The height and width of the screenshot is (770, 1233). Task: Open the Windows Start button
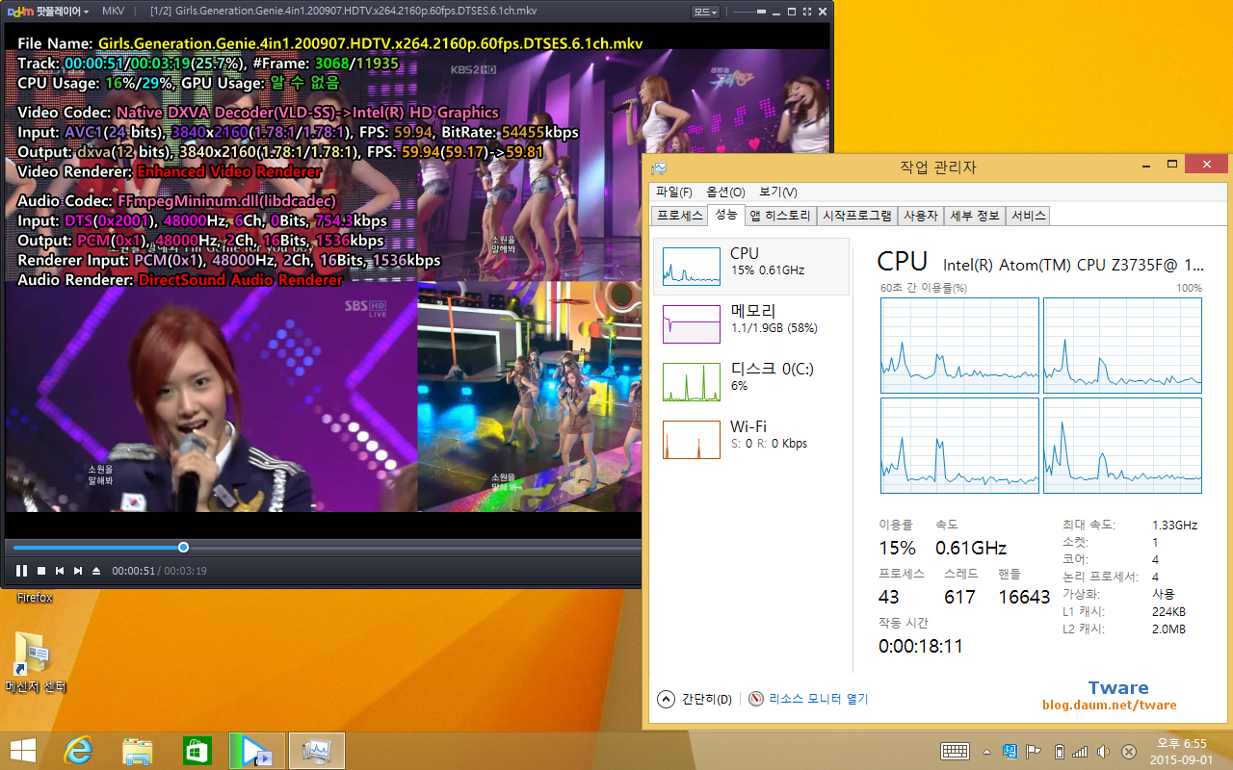(23, 751)
